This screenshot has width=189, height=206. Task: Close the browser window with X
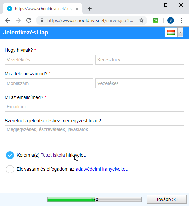(181, 5)
